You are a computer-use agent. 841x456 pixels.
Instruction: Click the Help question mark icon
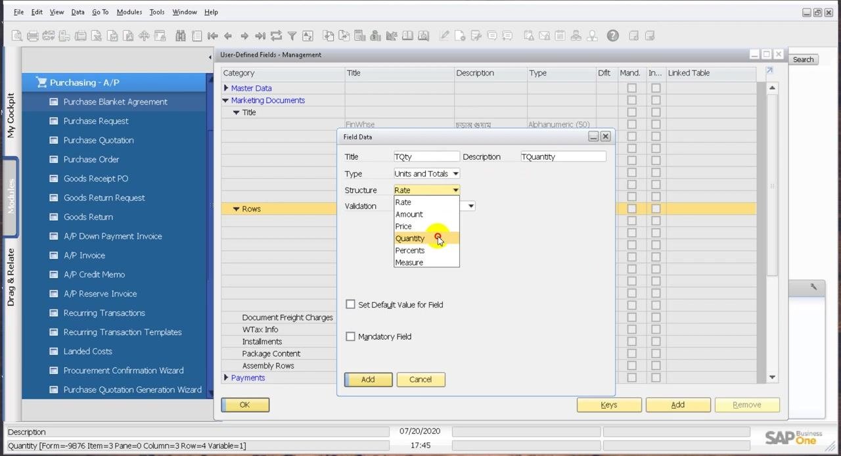(x=613, y=36)
